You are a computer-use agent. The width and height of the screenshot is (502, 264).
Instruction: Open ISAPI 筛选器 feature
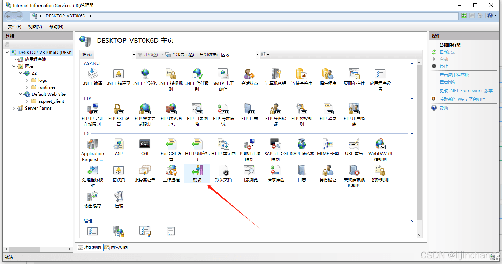point(302,147)
